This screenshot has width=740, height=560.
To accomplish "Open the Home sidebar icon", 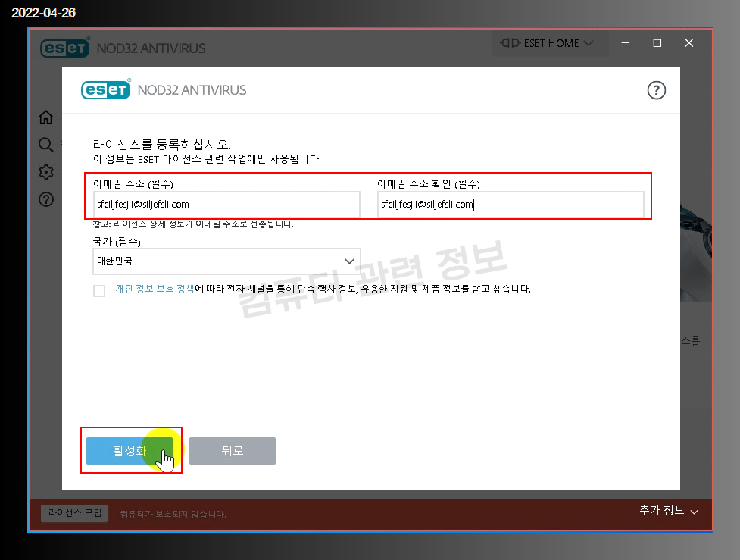I will click(45, 117).
